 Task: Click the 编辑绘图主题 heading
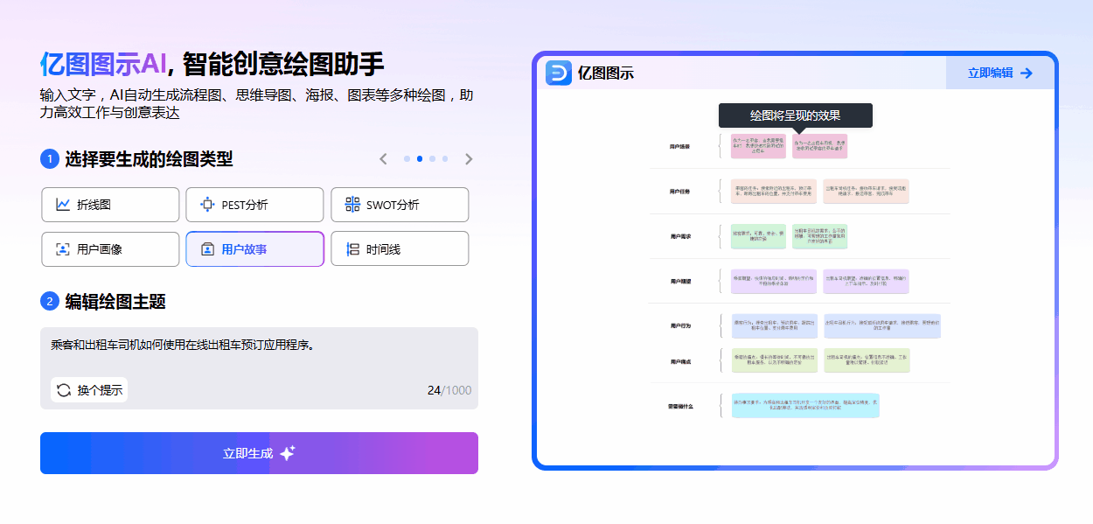coord(115,302)
